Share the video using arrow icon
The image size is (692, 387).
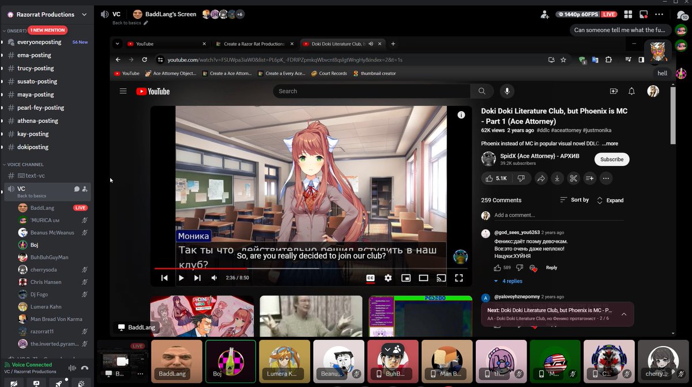[541, 179]
